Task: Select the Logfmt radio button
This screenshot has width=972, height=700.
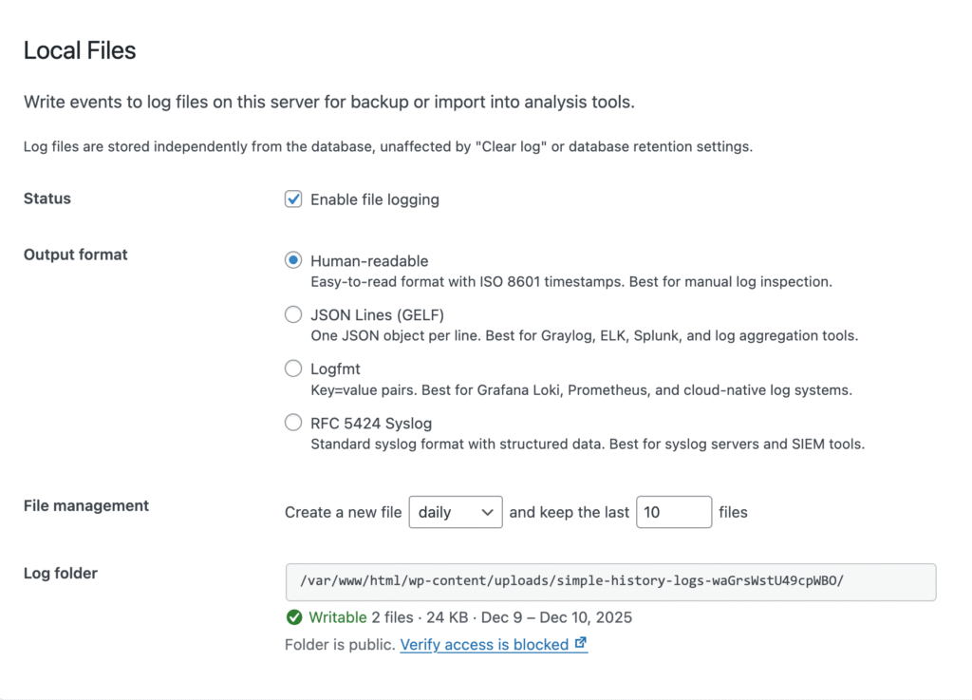Action: point(293,369)
